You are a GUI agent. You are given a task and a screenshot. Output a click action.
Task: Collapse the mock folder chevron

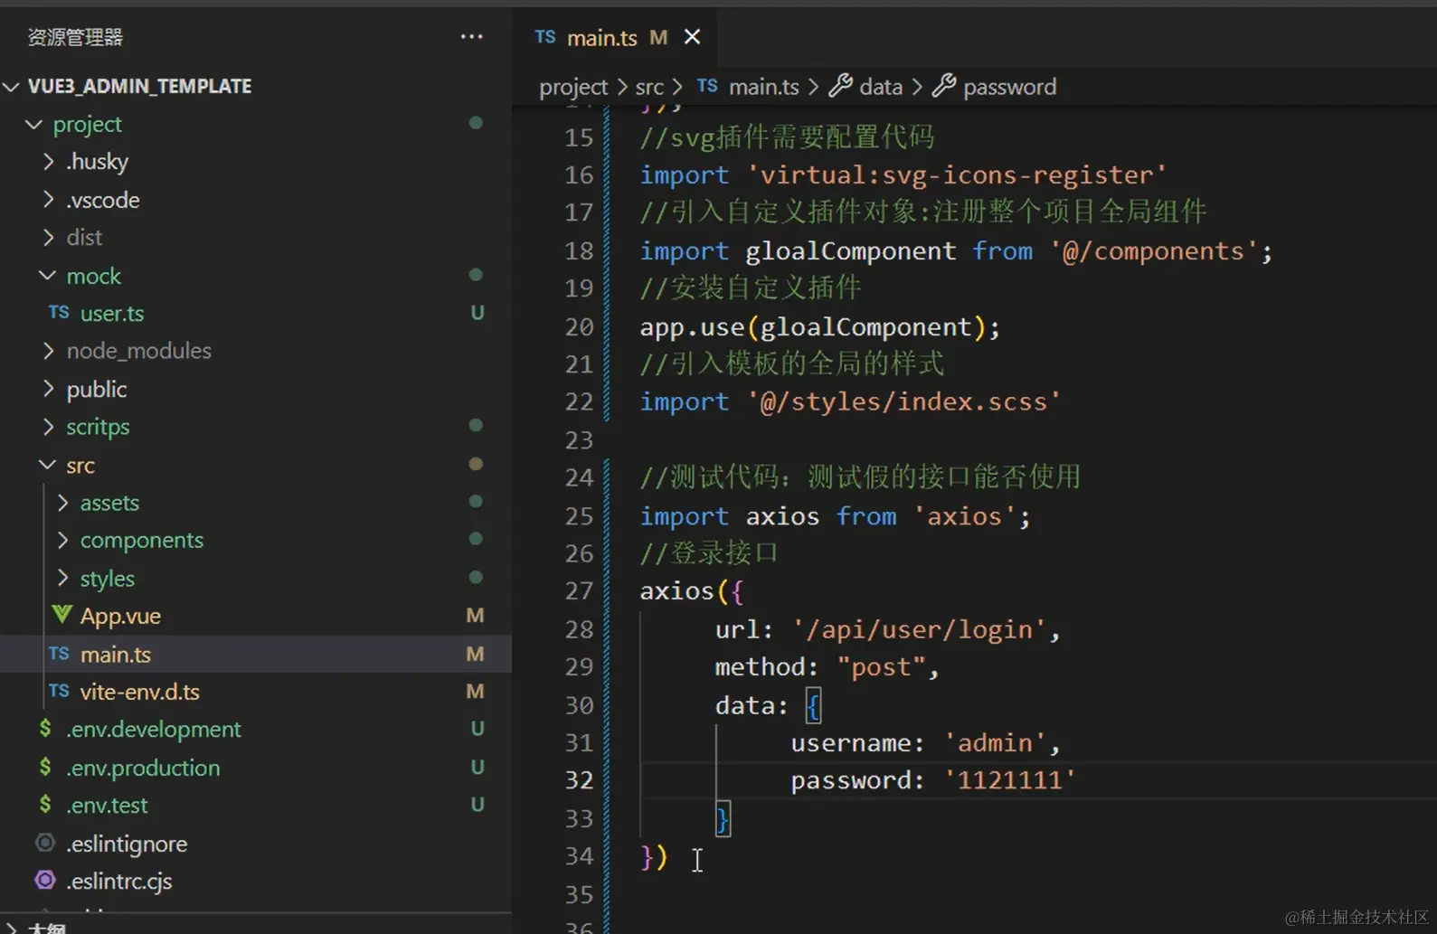click(48, 275)
